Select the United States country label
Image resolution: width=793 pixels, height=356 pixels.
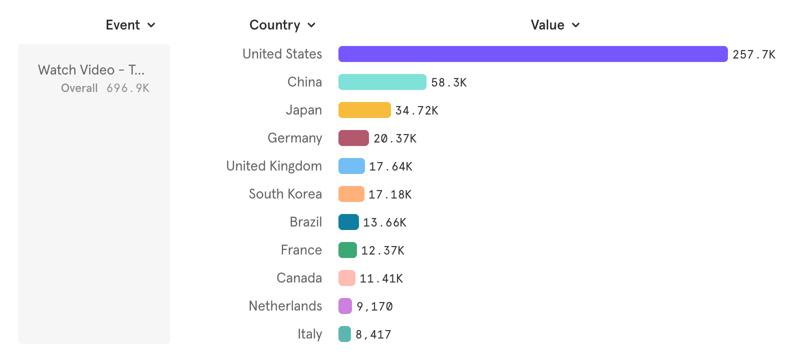click(x=282, y=54)
